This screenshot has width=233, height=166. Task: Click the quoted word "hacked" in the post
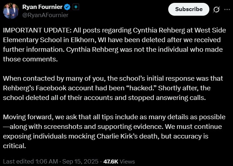pos(168,87)
